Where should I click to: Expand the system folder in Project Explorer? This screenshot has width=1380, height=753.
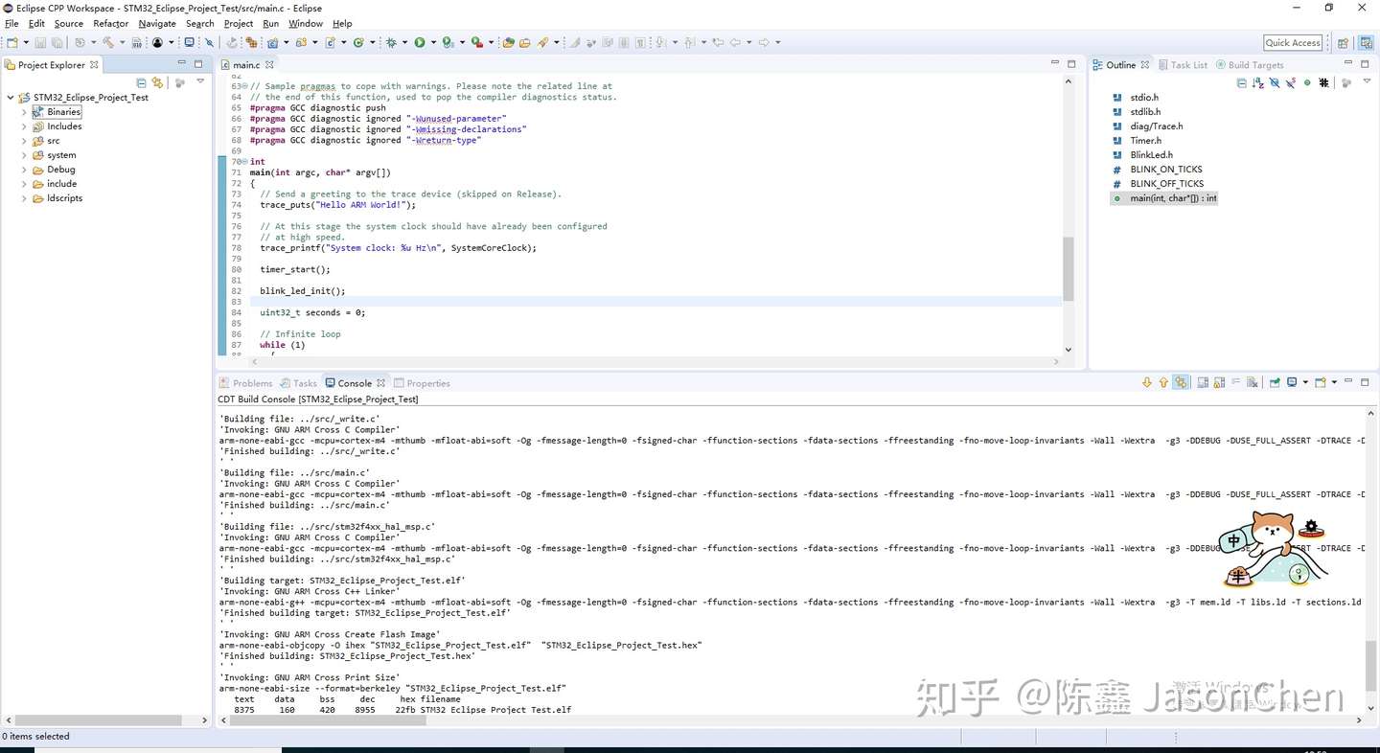tap(24, 155)
